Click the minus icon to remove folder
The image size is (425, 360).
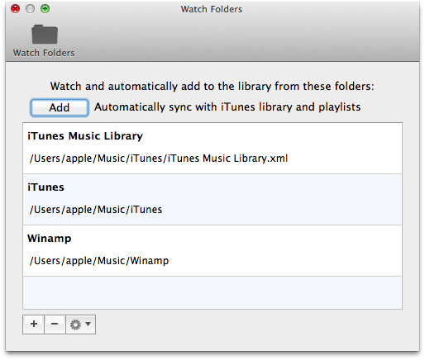[x=55, y=324]
